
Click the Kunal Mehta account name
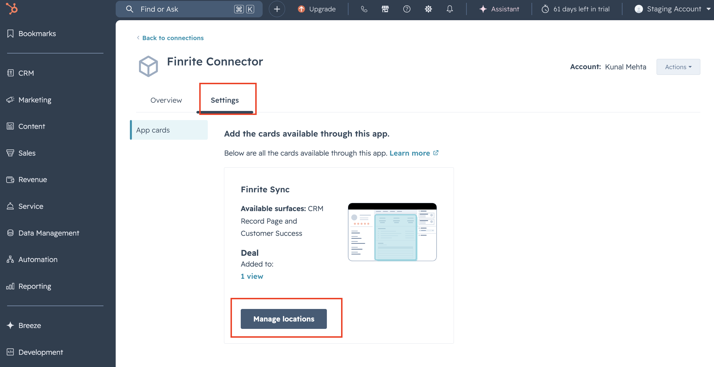point(626,67)
